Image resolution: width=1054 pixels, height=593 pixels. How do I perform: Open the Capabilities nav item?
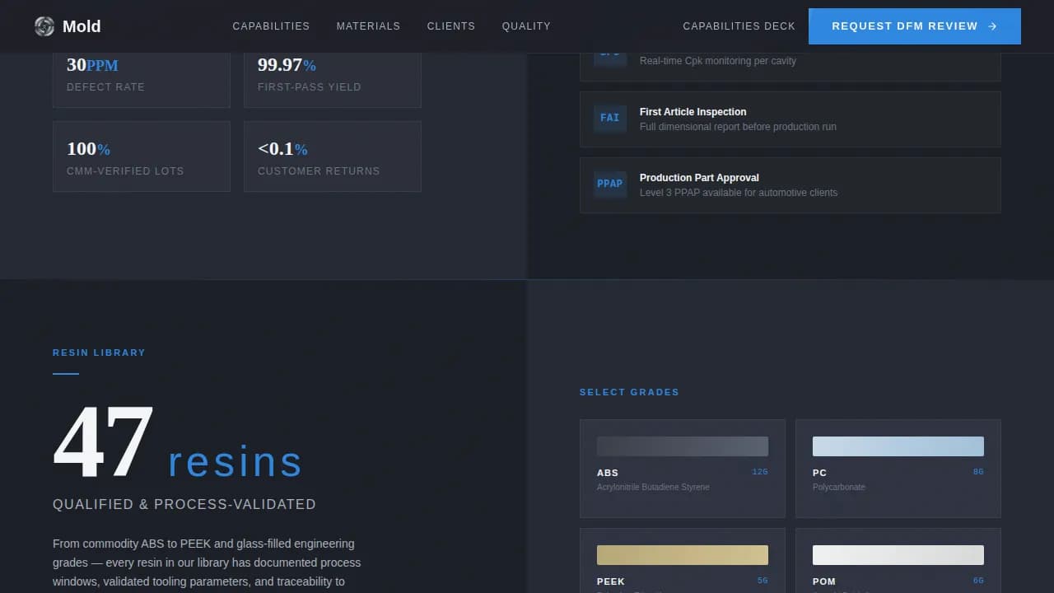pyautogui.click(x=271, y=26)
